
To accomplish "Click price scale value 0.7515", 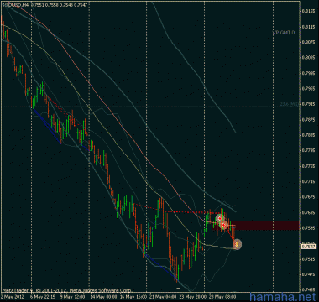I will click(309, 259).
